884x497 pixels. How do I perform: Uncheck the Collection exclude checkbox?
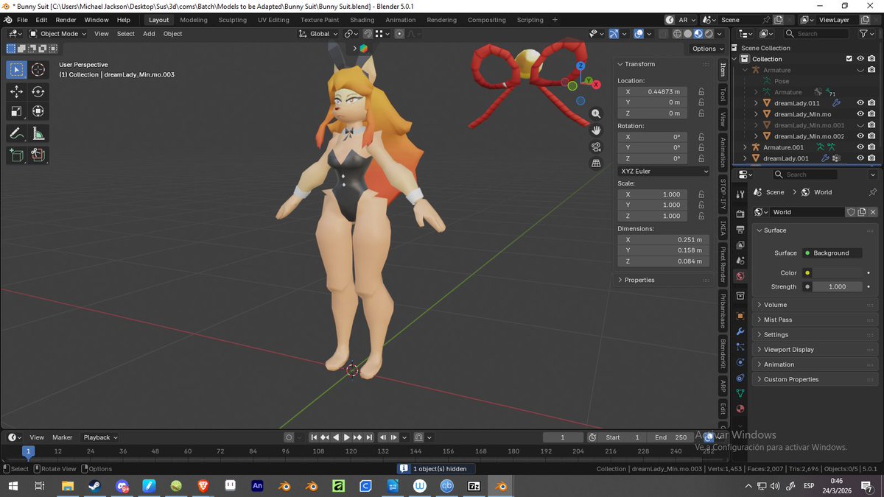click(849, 59)
